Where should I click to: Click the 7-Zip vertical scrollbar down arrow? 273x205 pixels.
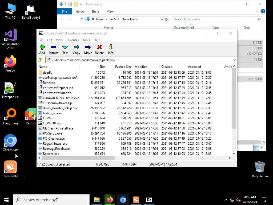coord(234,153)
